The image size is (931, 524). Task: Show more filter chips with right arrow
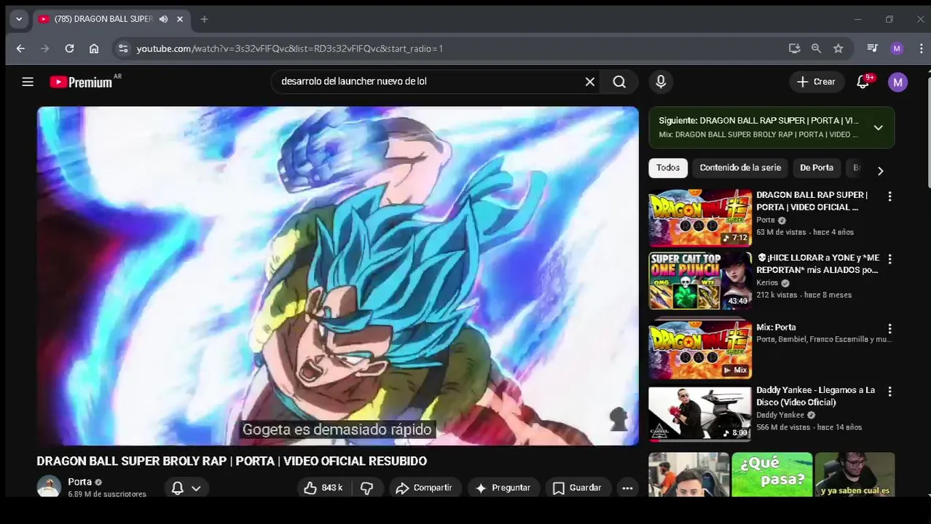point(880,171)
